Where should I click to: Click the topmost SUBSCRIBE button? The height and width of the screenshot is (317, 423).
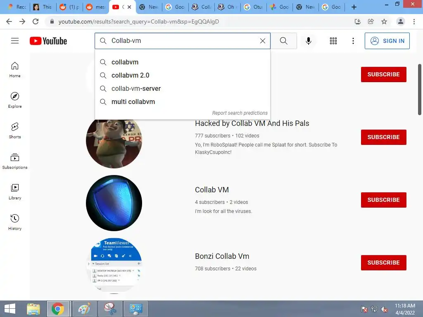pos(384,74)
